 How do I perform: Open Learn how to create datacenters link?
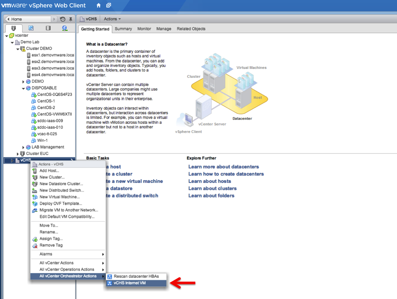226,174
